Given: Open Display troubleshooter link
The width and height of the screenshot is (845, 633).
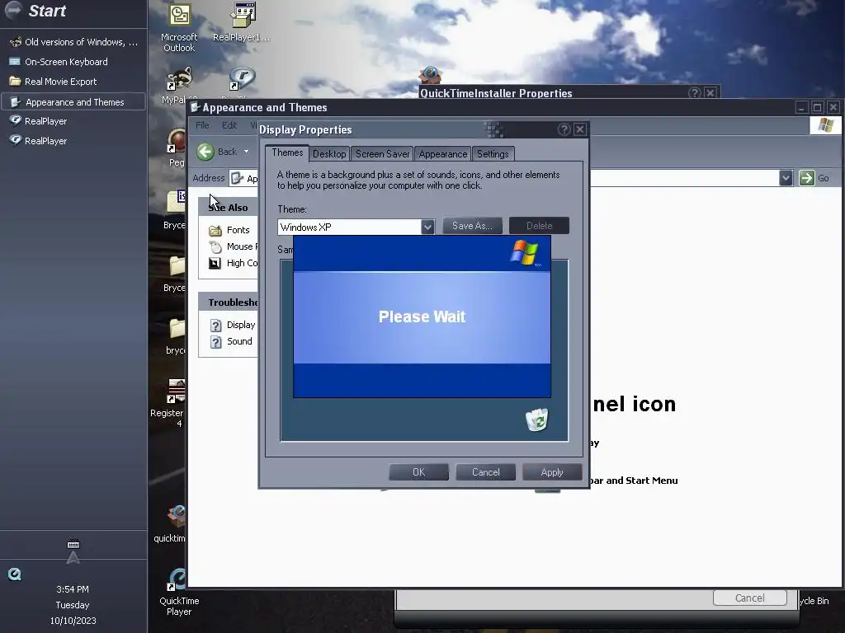Looking at the screenshot, I should pos(232,325).
